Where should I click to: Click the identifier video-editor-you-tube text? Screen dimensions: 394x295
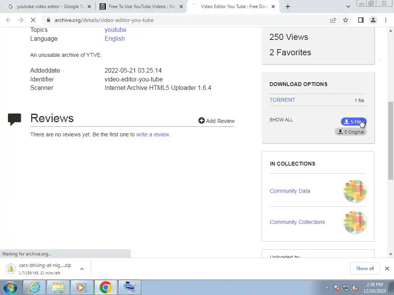[x=134, y=79]
